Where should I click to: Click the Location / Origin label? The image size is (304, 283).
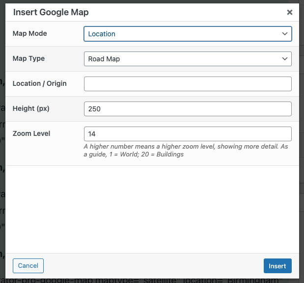coord(40,83)
